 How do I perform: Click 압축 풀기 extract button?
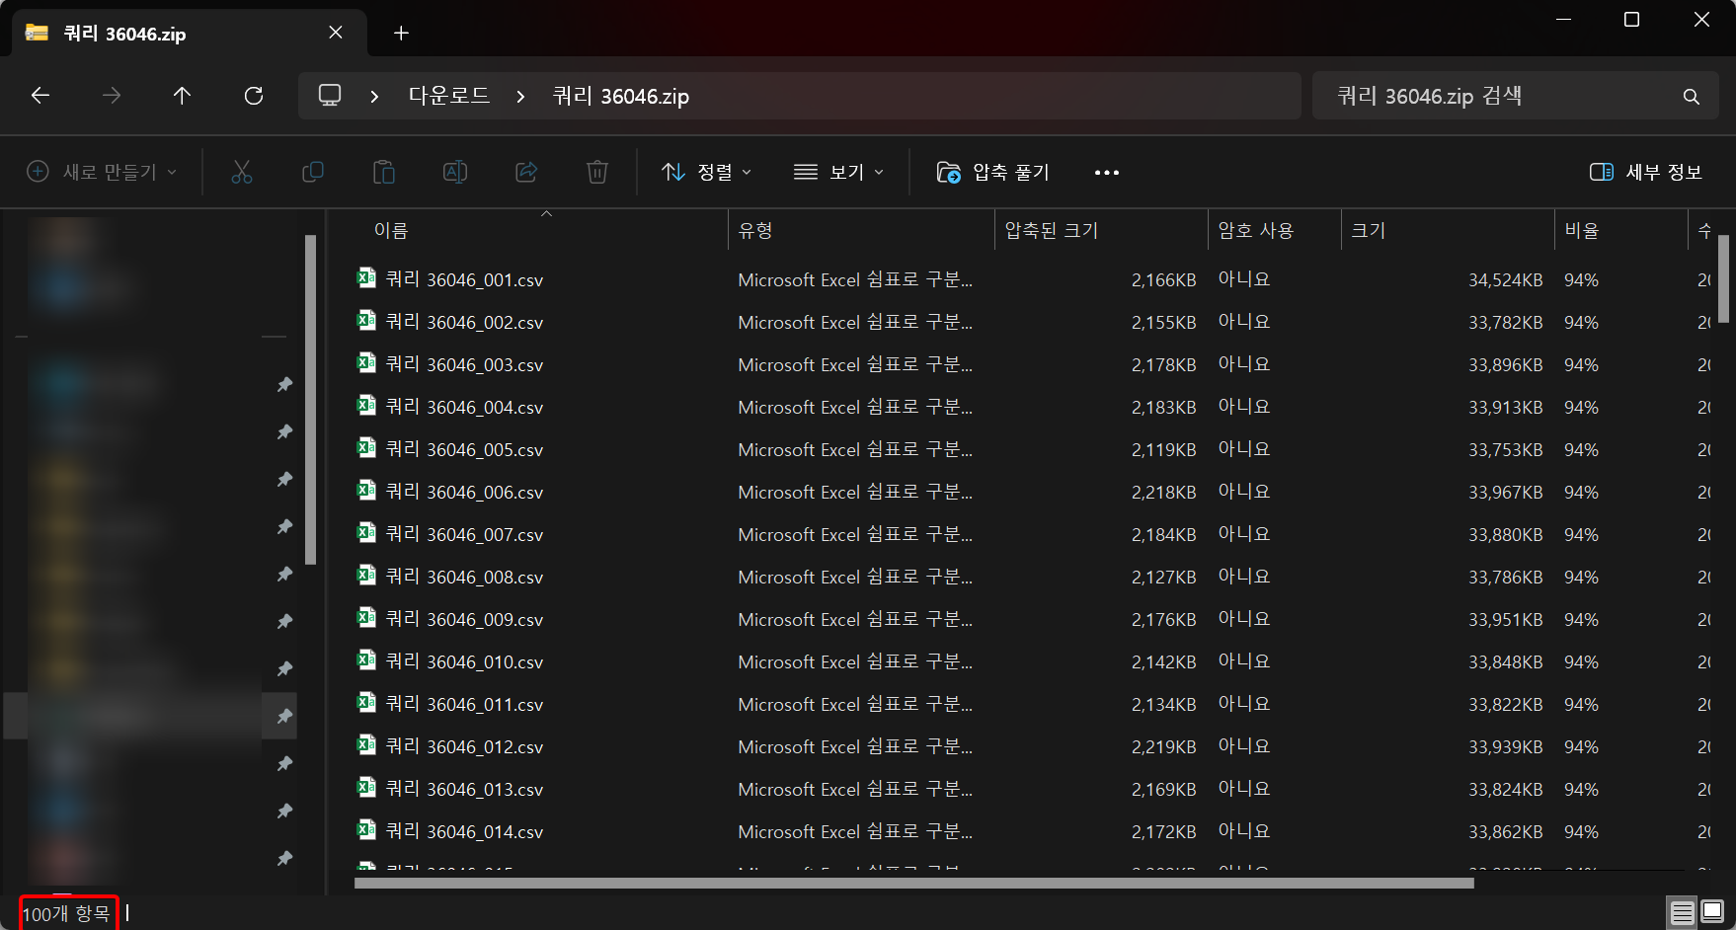click(992, 172)
